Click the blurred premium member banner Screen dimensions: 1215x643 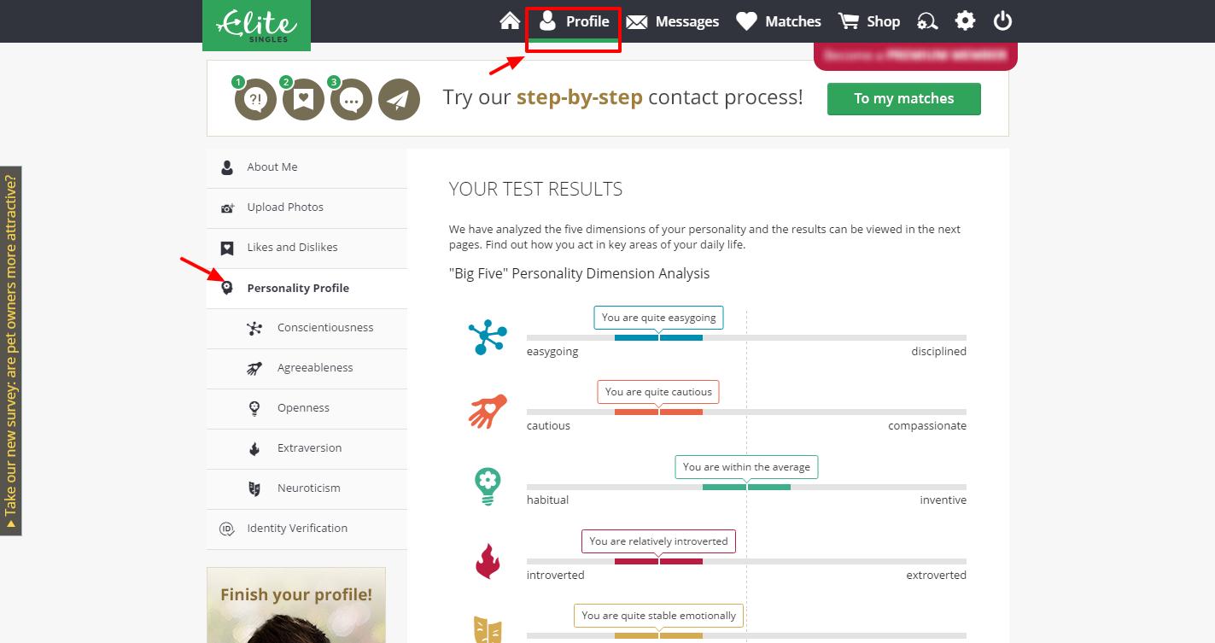(x=915, y=56)
